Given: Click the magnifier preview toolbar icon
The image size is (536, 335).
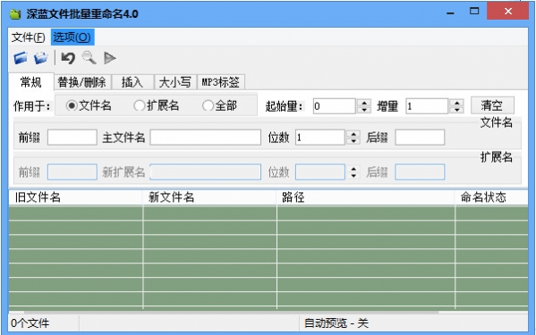Looking at the screenshot, I should [x=89, y=58].
